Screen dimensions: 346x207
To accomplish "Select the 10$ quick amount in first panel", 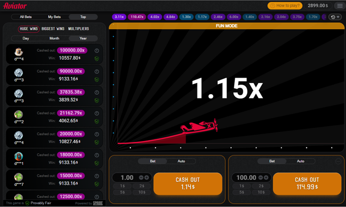I will click(x=142, y=192).
